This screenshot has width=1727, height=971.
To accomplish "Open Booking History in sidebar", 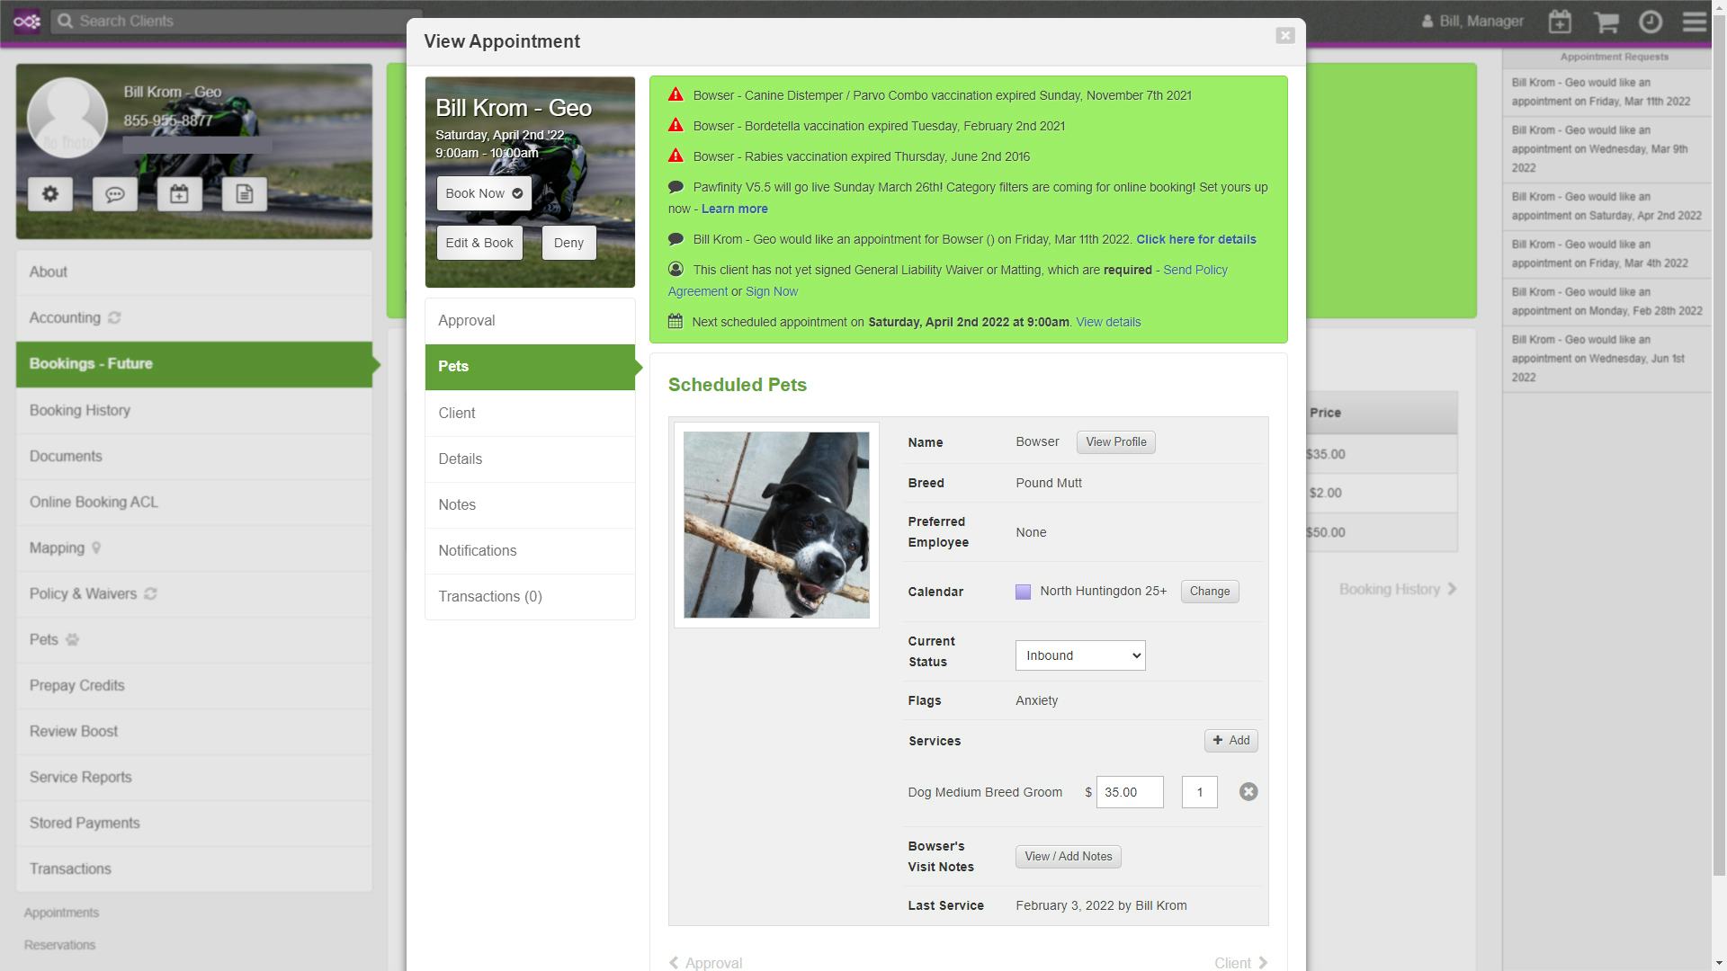I will [80, 411].
